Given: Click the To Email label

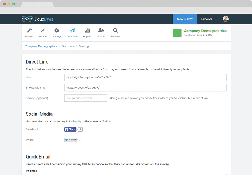Looking at the screenshot, I should click(31, 171).
